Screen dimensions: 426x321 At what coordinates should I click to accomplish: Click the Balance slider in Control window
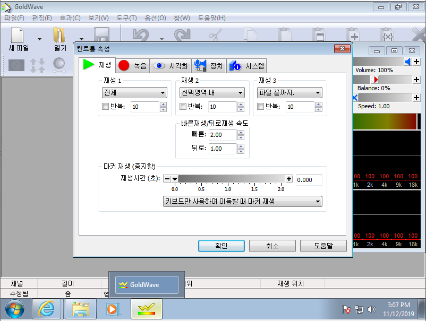point(383,80)
